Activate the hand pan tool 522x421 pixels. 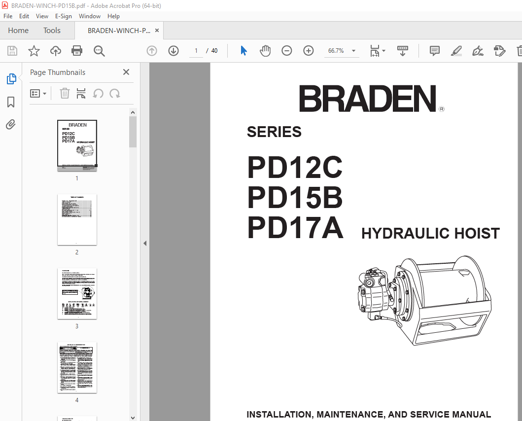tap(265, 51)
